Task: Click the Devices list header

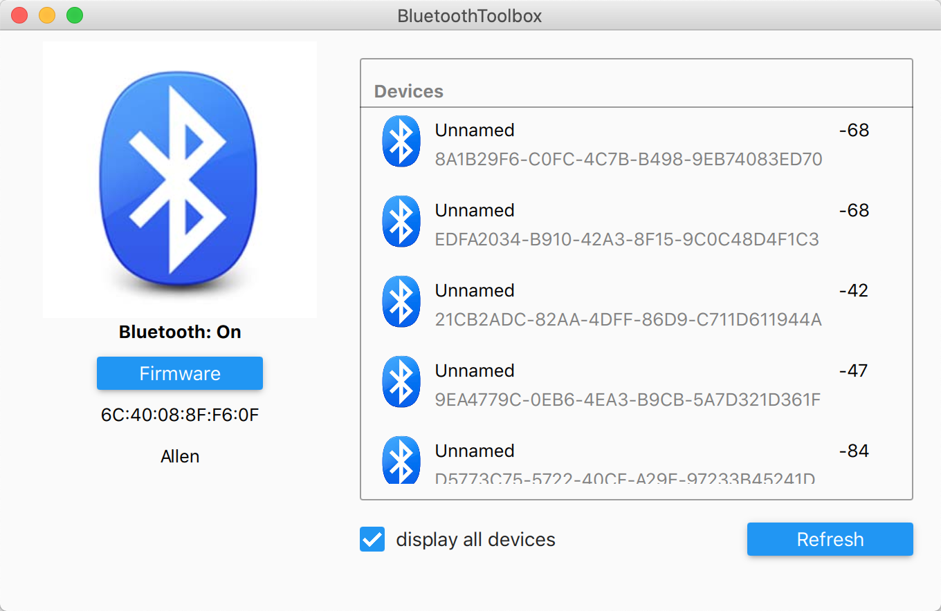Action: [409, 91]
